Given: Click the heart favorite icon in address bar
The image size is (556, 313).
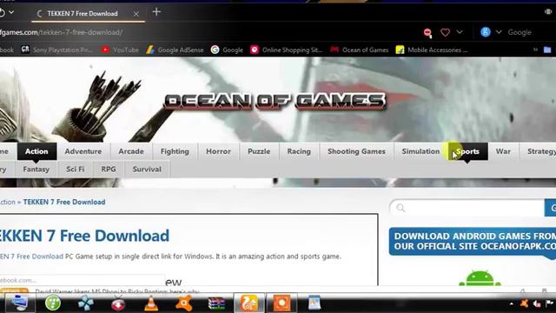Looking at the screenshot, I should 445,32.
